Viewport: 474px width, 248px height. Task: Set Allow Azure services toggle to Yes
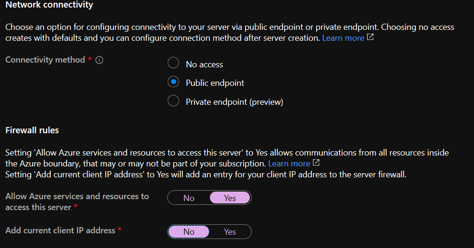(x=230, y=198)
